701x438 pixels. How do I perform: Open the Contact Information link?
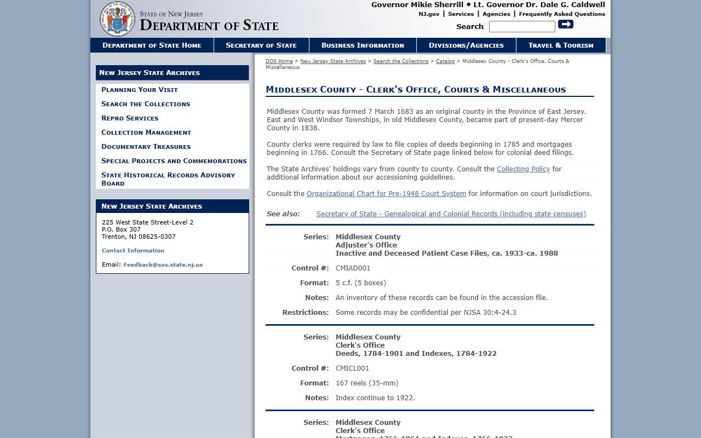133,251
